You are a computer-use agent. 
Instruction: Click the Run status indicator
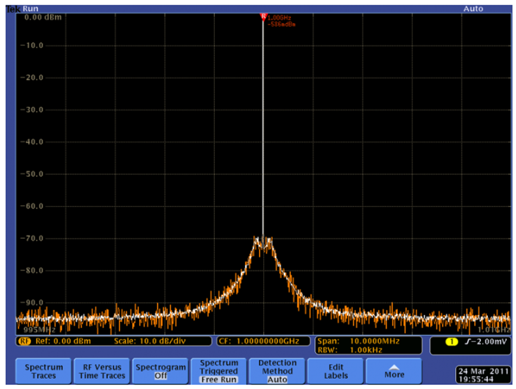[x=30, y=9]
